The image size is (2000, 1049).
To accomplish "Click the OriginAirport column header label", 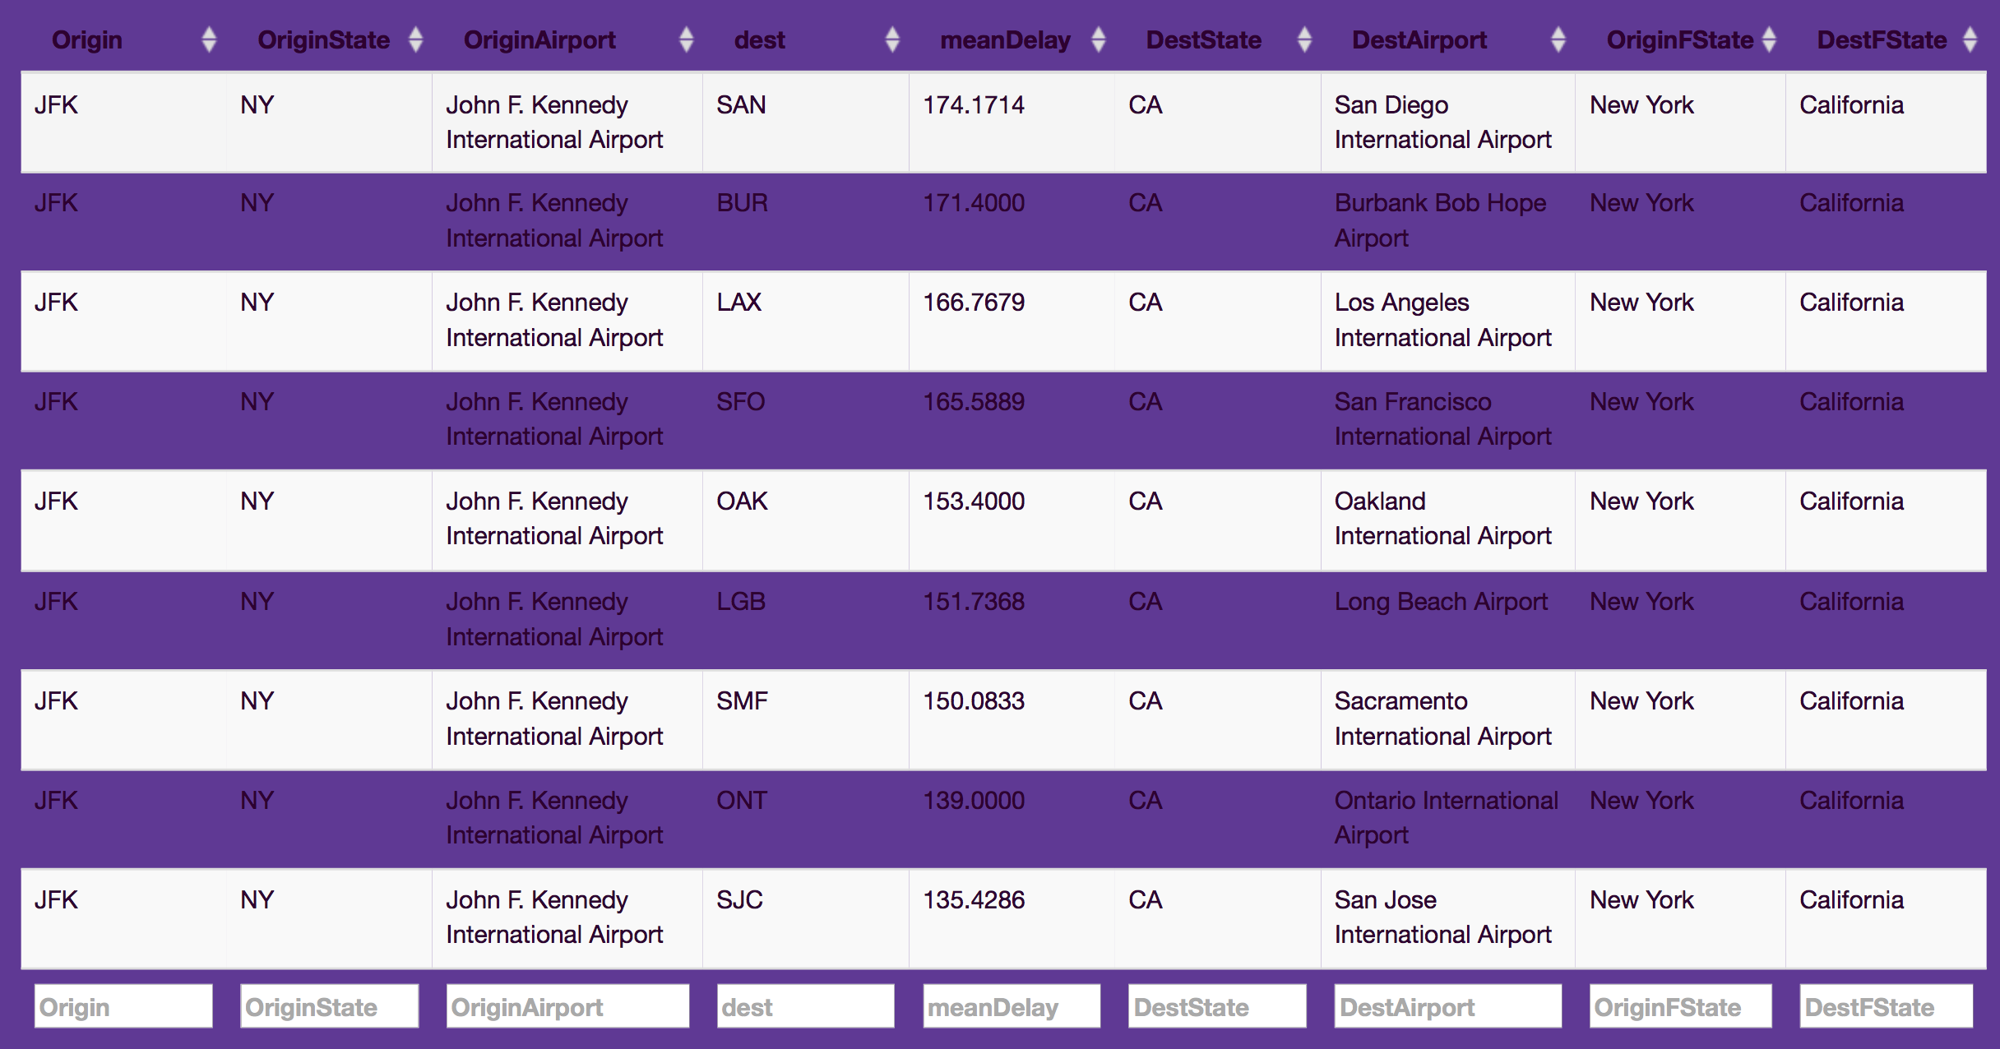I will click(x=539, y=39).
